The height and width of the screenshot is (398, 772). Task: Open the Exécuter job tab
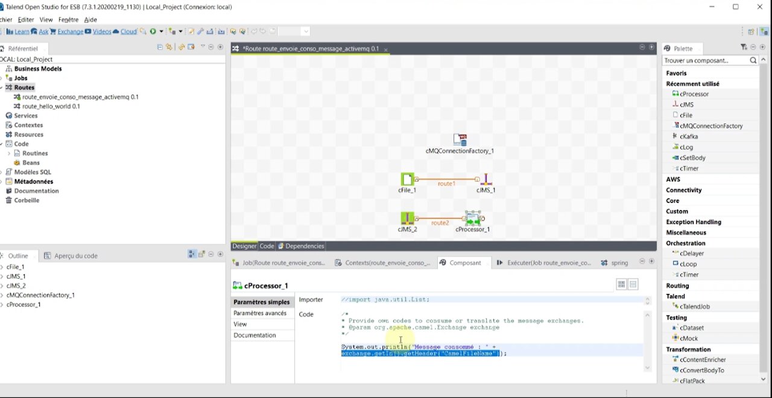(544, 263)
